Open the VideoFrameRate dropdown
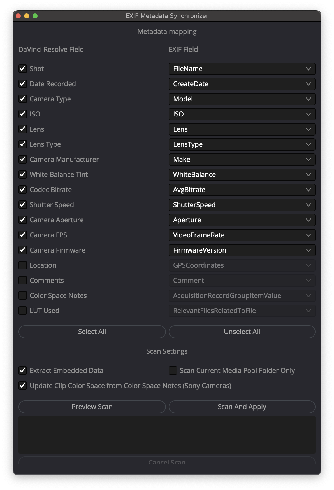This screenshot has width=334, height=490. click(242, 235)
